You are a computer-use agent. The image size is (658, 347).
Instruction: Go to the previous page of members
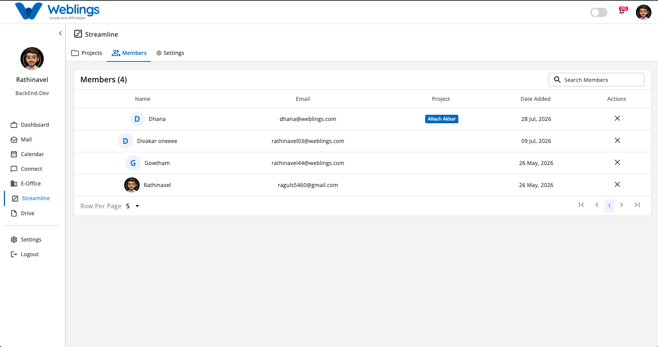click(x=597, y=205)
